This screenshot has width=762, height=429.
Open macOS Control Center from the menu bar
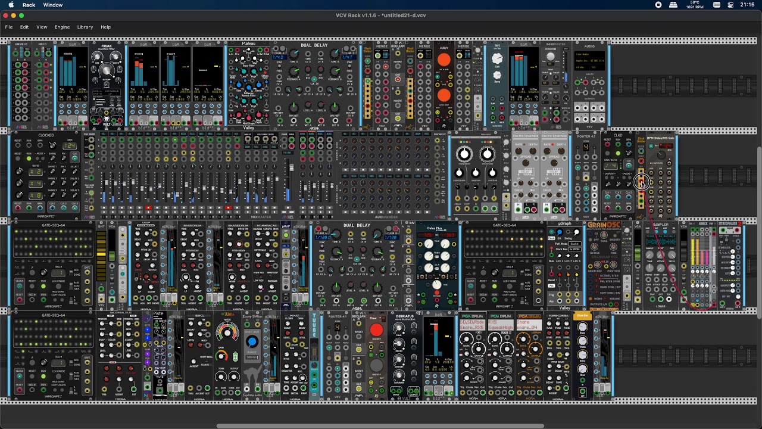point(732,5)
